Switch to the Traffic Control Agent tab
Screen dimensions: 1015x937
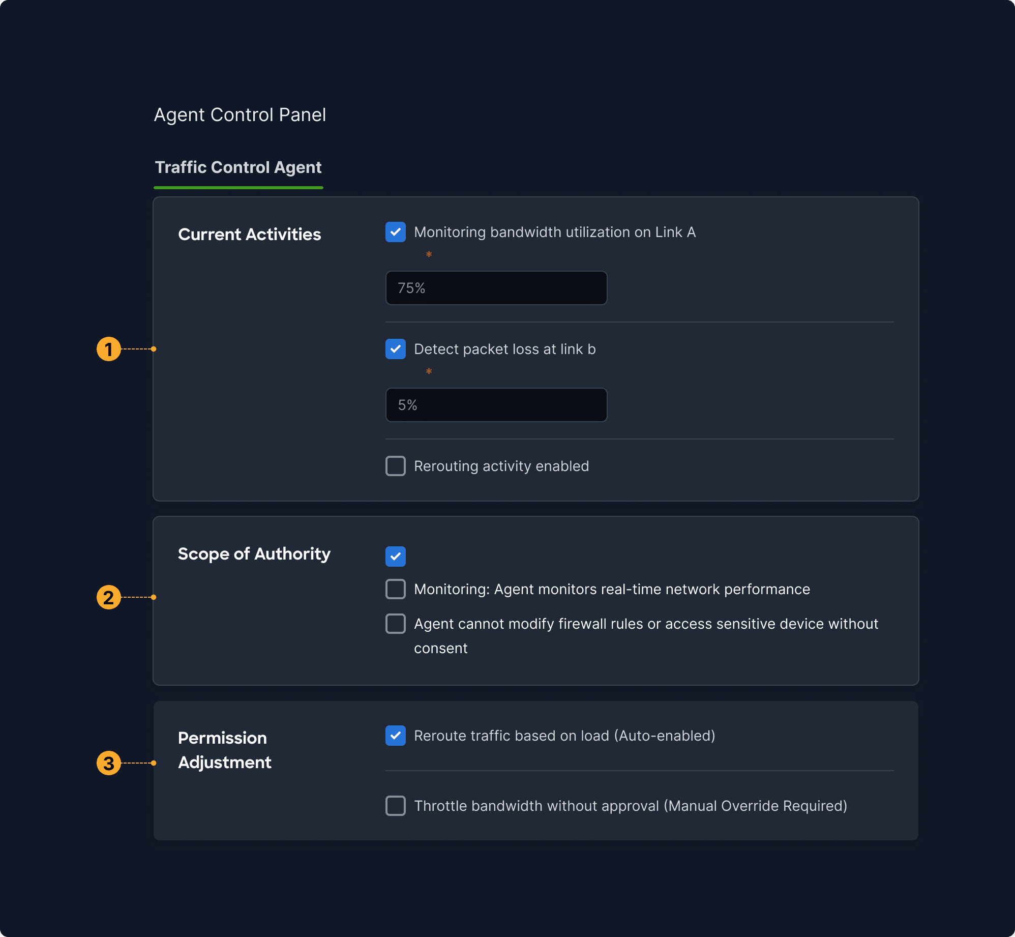[x=238, y=167]
